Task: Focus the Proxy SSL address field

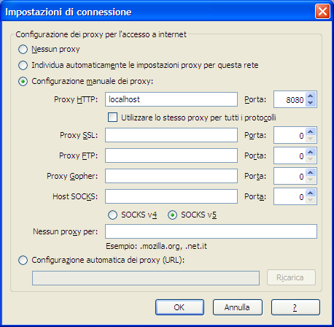Action: [x=171, y=135]
